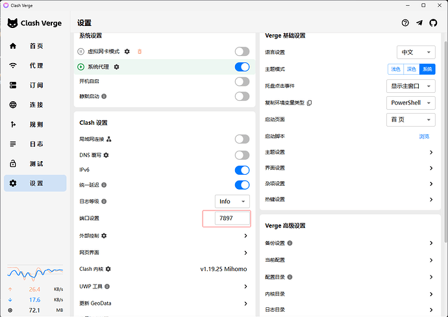Viewport: 448px width, 317px height.
Task: Open the 启动页面 dropdown
Action: [x=411, y=120]
